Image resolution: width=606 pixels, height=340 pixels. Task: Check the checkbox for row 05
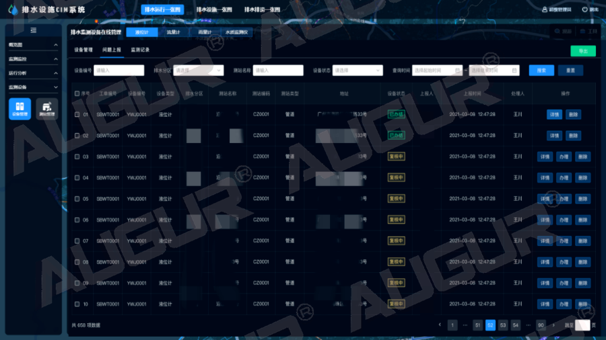click(x=77, y=199)
